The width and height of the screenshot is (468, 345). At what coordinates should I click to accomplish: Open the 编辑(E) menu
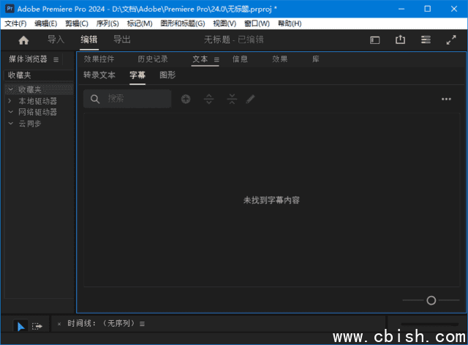click(x=45, y=23)
